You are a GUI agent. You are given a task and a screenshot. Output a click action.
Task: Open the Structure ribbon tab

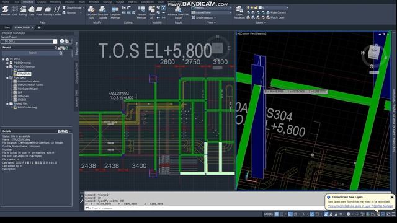click(x=28, y=2)
